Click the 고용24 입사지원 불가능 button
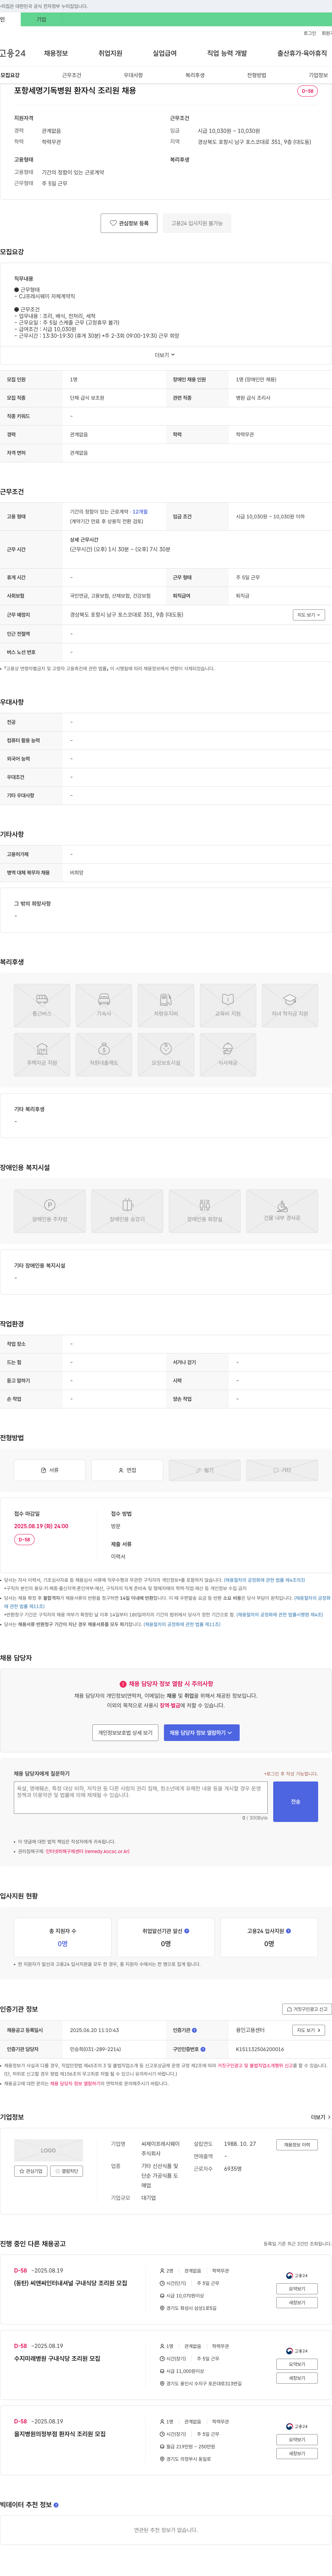Screen dimensions: 332x2576 tap(197, 223)
